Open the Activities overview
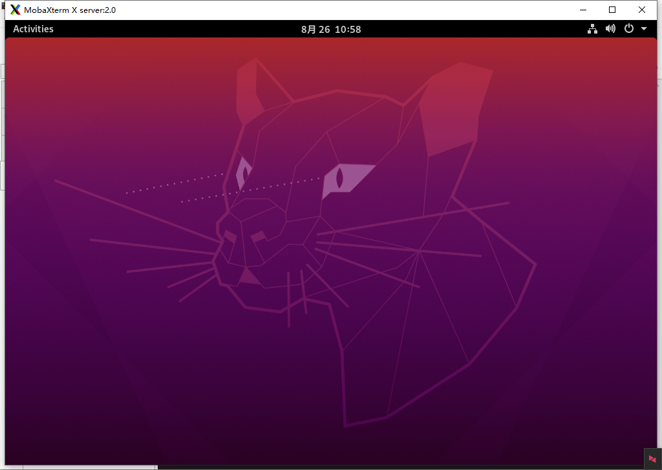The height and width of the screenshot is (470, 662). (x=33, y=29)
